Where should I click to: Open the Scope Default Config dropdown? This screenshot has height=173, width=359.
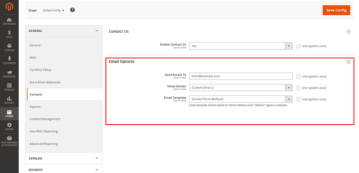click(53, 10)
